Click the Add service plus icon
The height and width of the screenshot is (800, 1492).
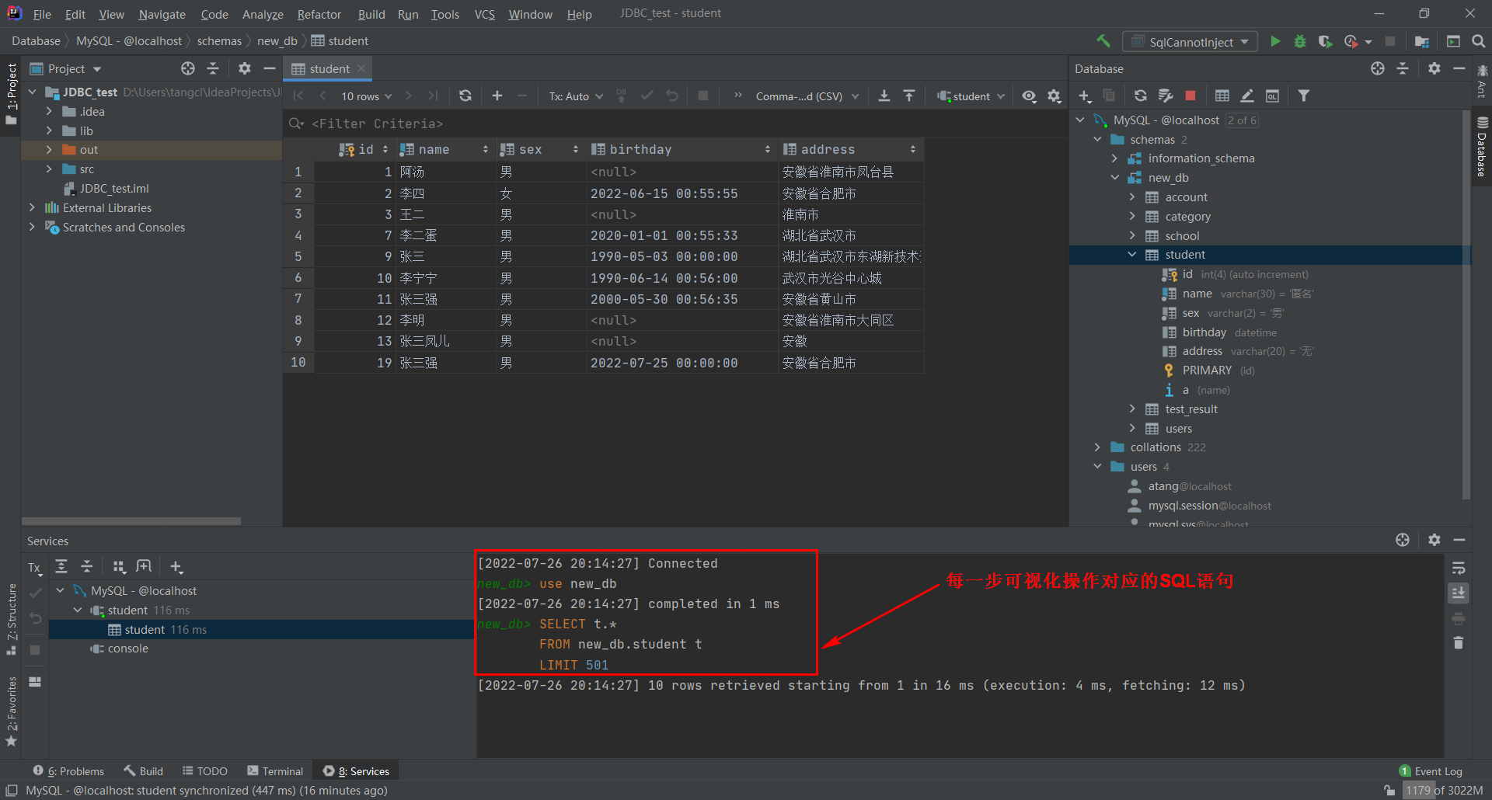(x=176, y=566)
